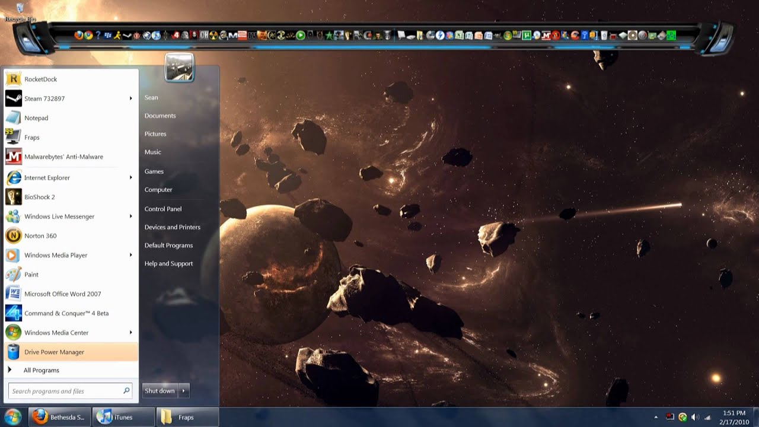
Task: Open the IV game icon in dock
Action: click(252, 36)
